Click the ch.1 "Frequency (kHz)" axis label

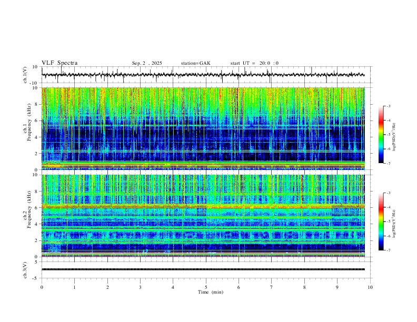pyautogui.click(x=29, y=122)
